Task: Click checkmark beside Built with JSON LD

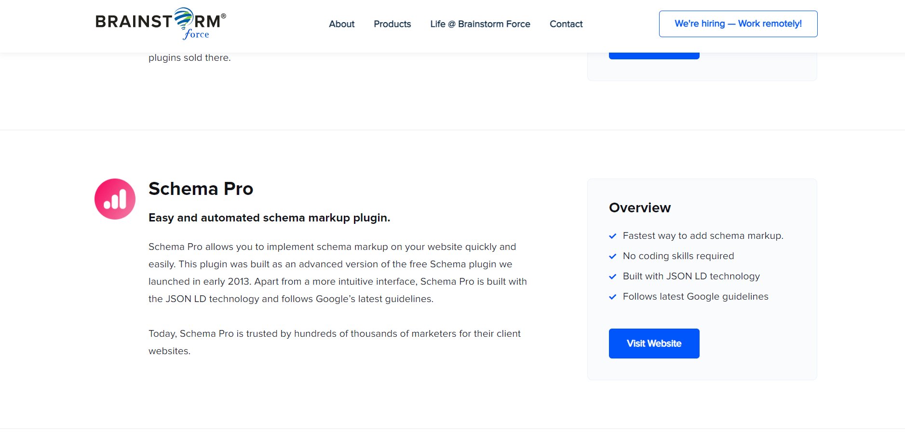Action: point(613,276)
